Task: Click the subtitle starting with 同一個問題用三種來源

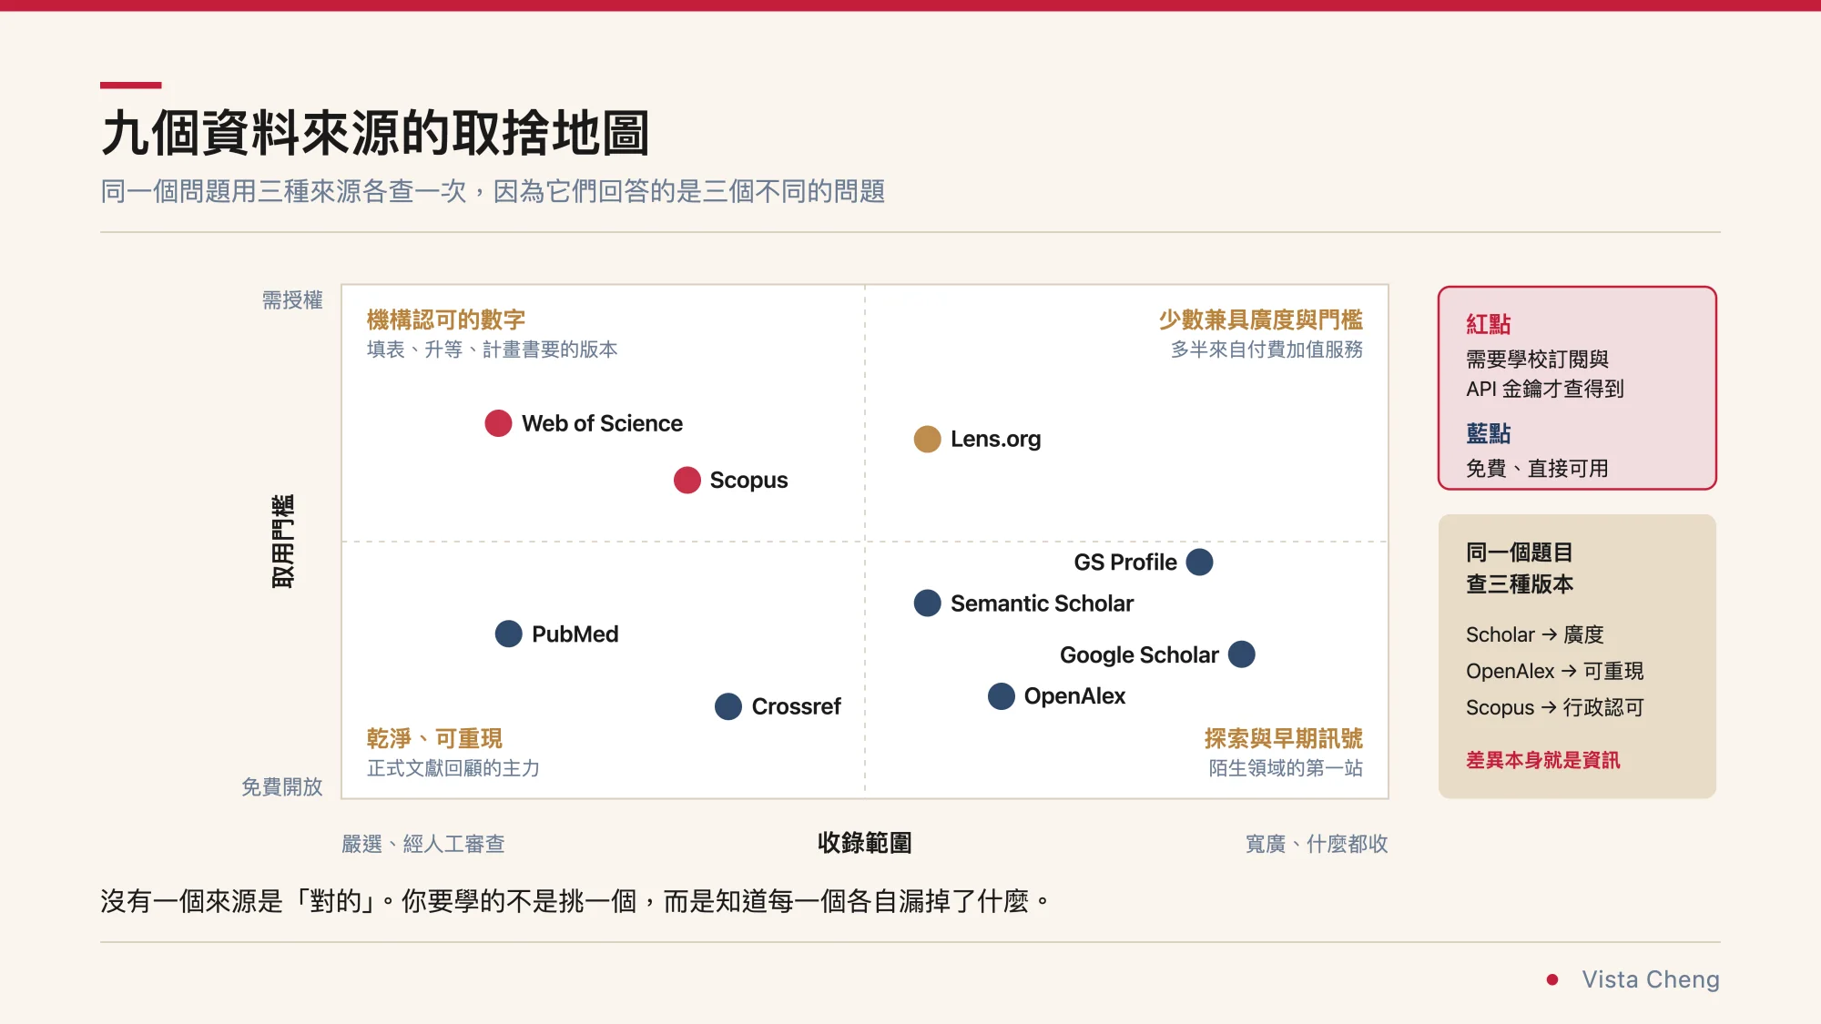Action: pos(493,191)
